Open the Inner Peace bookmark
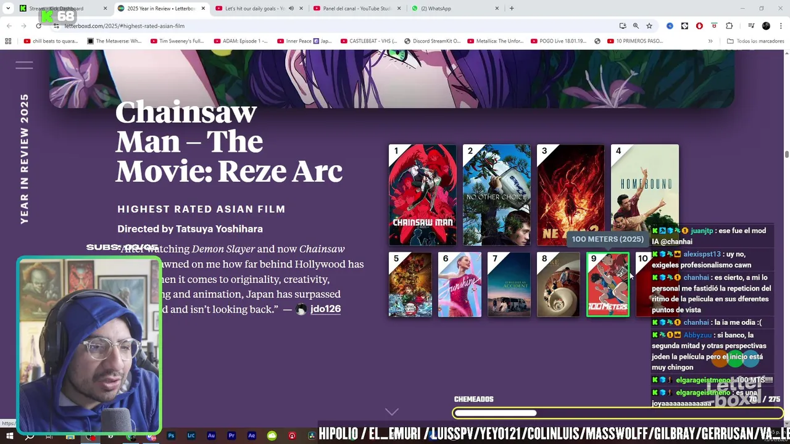The image size is (790, 444). tap(304, 41)
